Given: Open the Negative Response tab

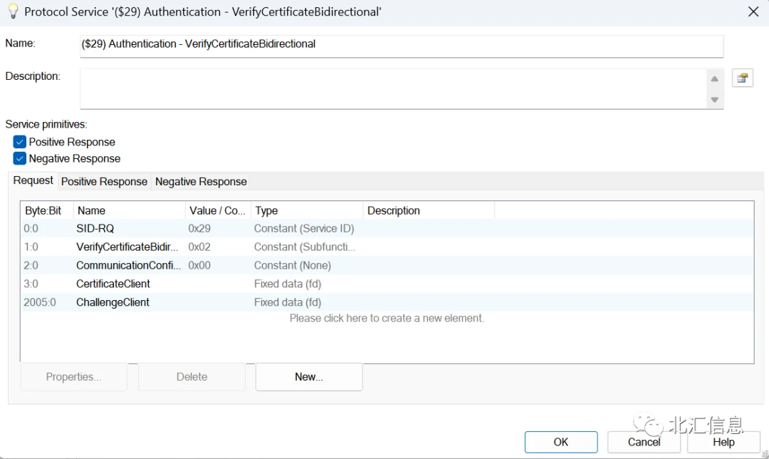Looking at the screenshot, I should coord(201,182).
